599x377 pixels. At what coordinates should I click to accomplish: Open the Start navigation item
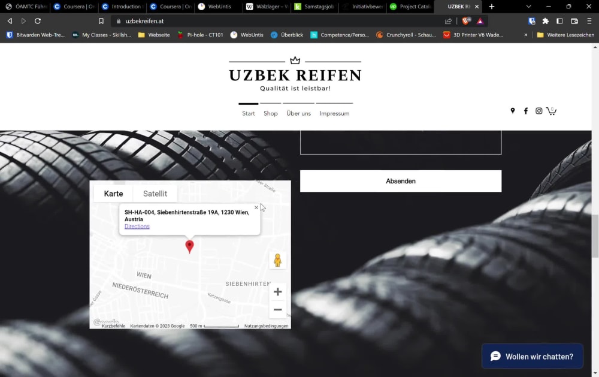coord(249,113)
